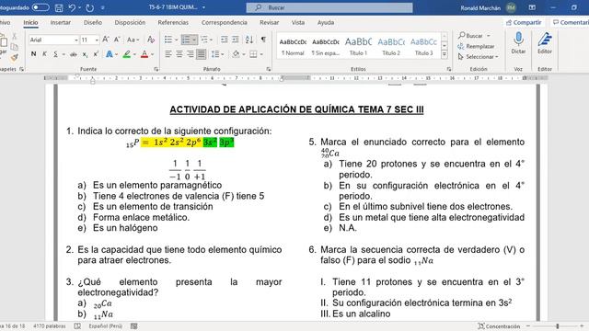Expand the Estilos gallery more arrow
Screen dimensions: 589x331
(444, 54)
